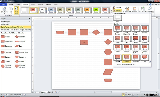Apply the Pinstripe theme effect

(x=126, y=48)
